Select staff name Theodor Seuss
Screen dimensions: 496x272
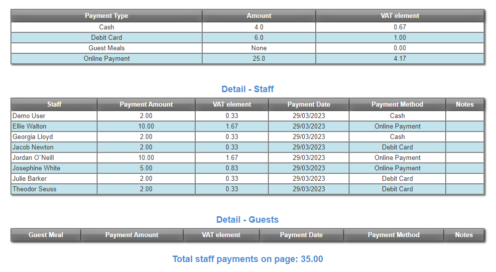[x=34, y=189]
